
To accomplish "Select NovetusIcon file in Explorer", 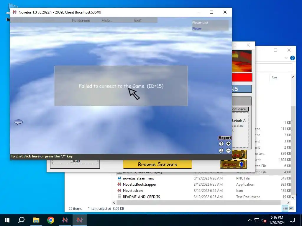I will (133, 191).
